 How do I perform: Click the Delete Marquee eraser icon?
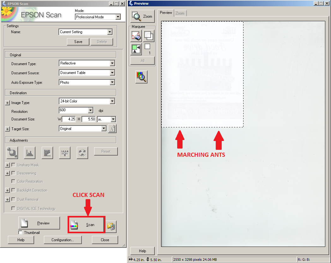[136, 35]
